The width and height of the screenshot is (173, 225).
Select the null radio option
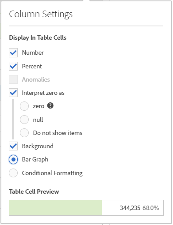(24, 120)
